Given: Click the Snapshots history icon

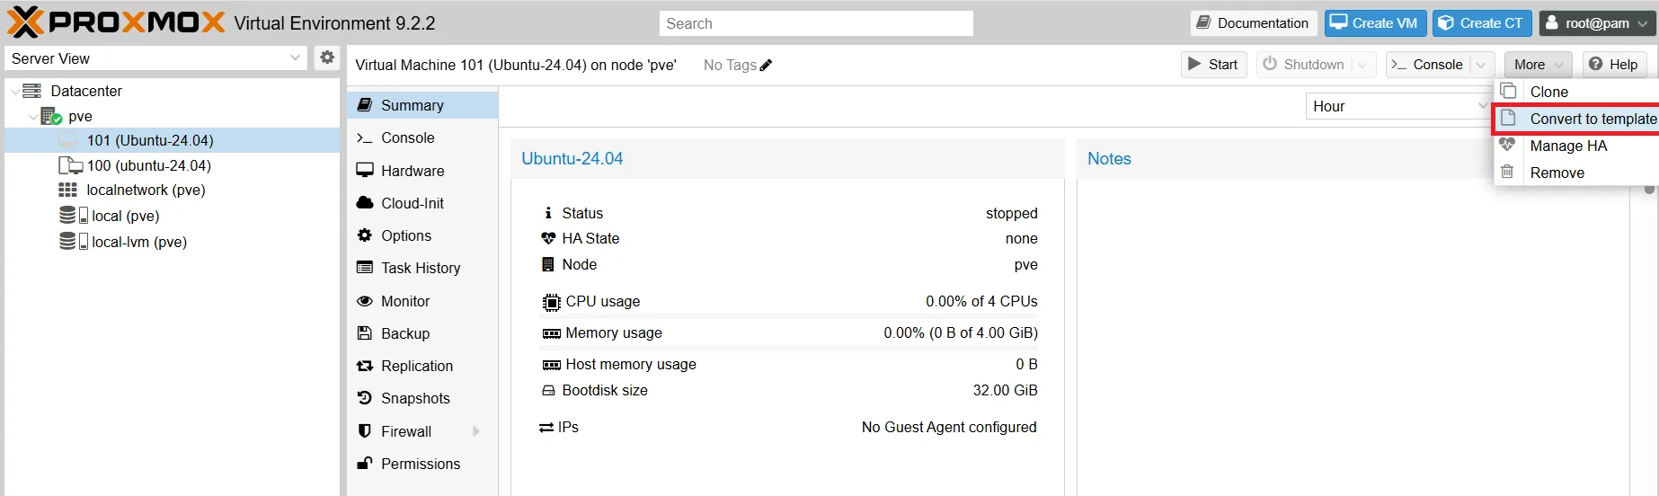Looking at the screenshot, I should (365, 398).
